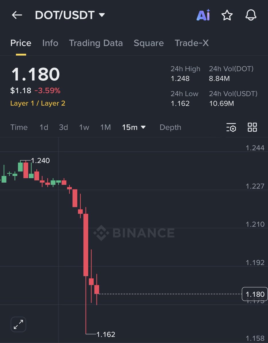Open DOT/USDT trading pair selector
This screenshot has height=343, width=268.
coord(70,15)
